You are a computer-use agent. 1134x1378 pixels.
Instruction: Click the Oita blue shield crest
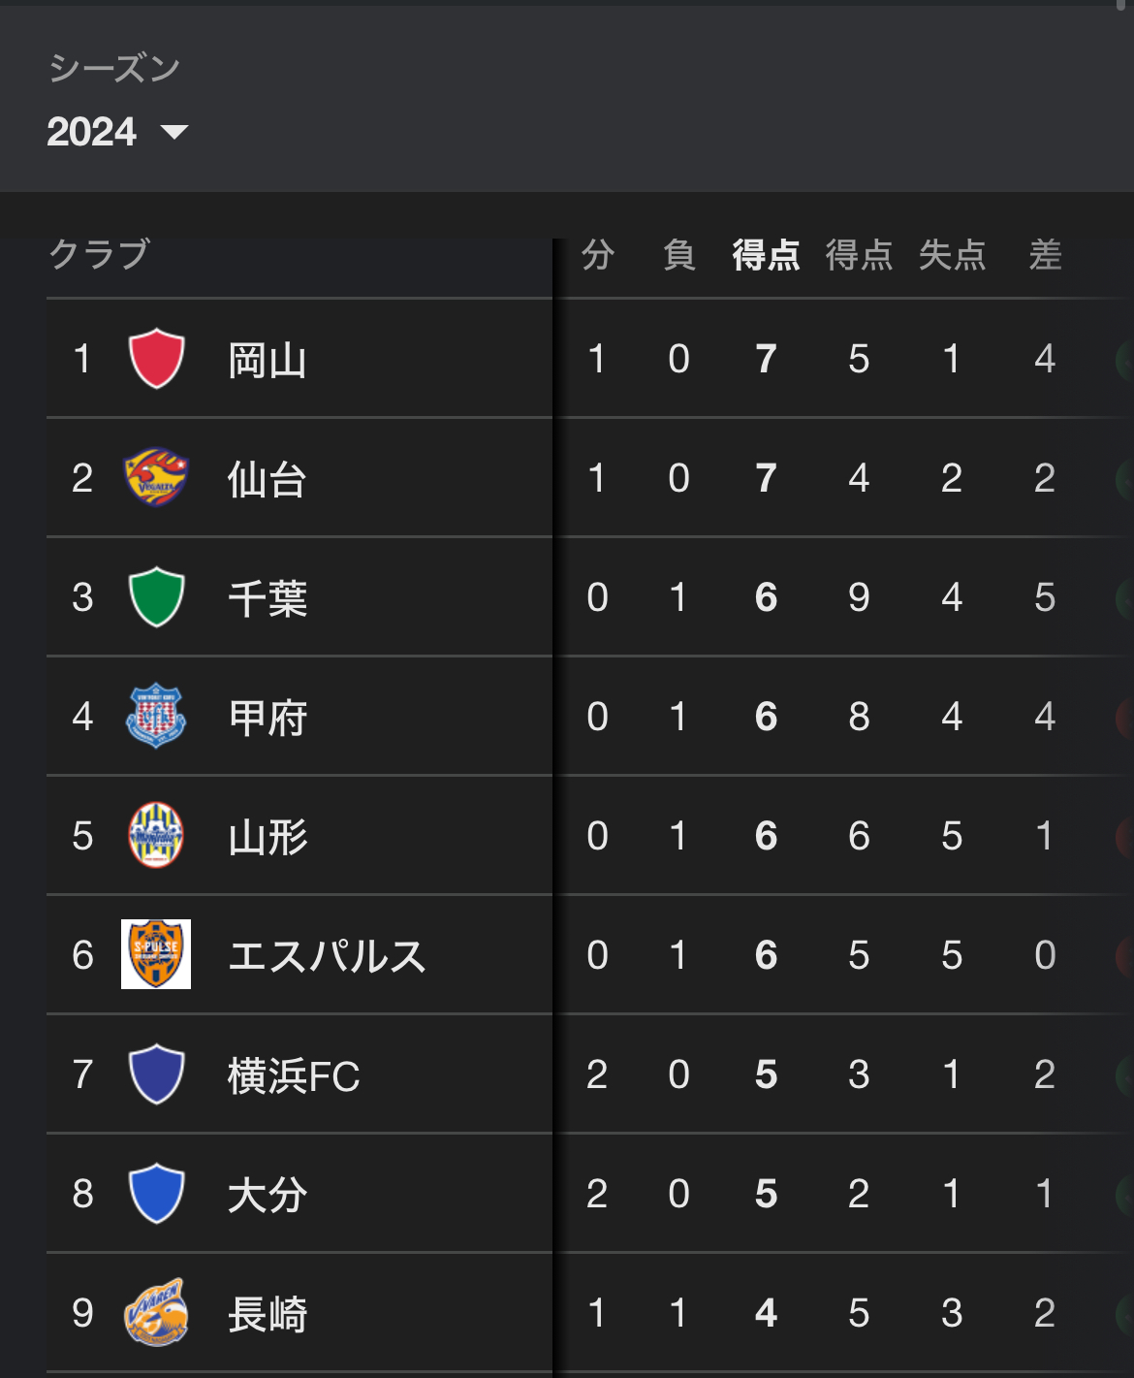[156, 1193]
